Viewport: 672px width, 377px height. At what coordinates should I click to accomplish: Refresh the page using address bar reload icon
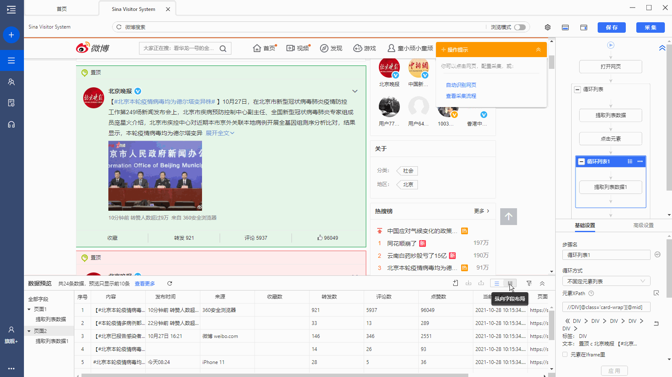(119, 27)
